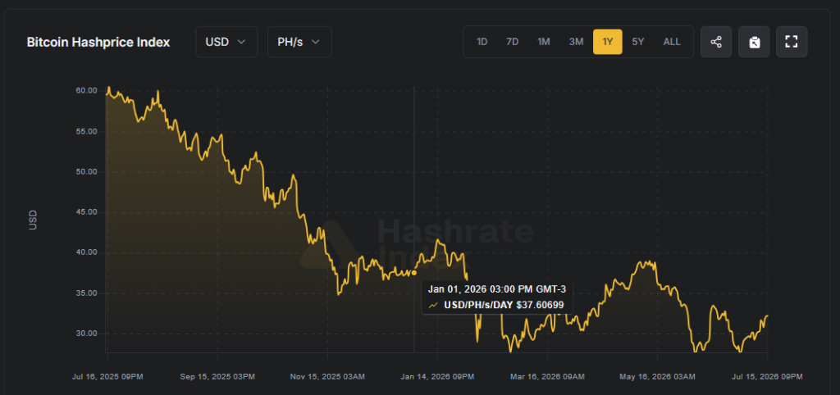
Task: Select the 1D time range
Action: click(x=482, y=42)
